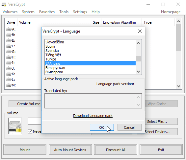The height and width of the screenshot is (160, 186).
Task: Close the VeraCrypt main window
Action: (x=178, y=4)
